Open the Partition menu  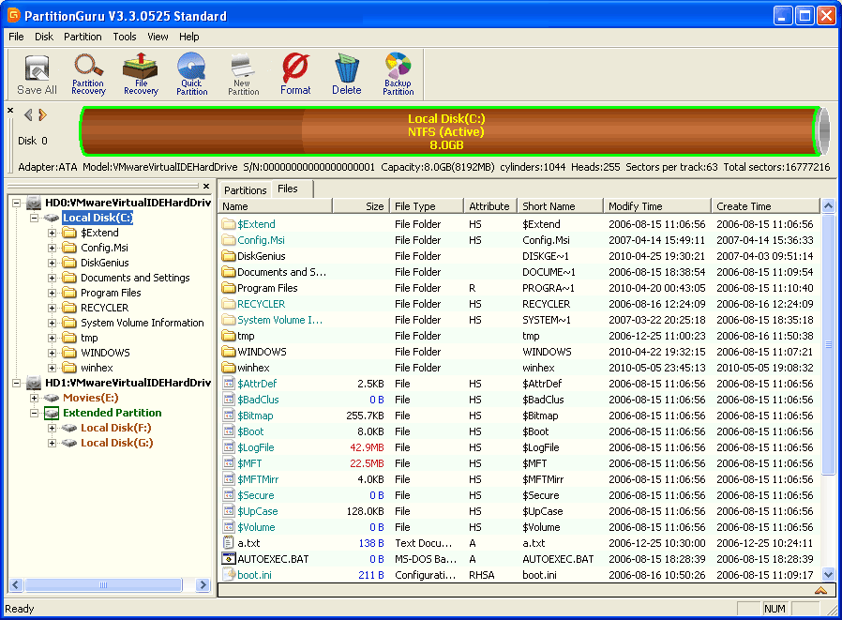pos(83,37)
